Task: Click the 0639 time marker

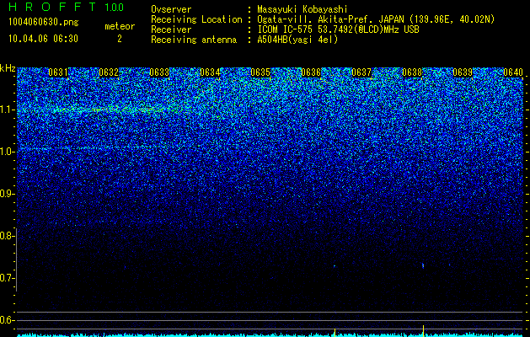Action: [x=463, y=72]
